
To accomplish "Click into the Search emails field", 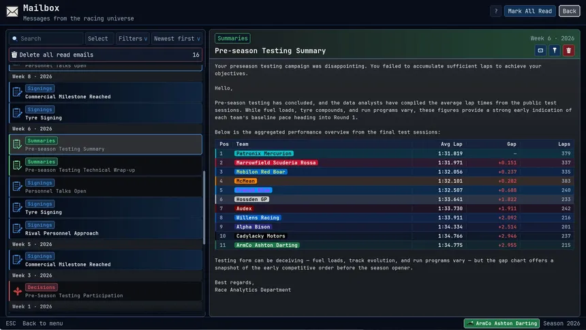I will click(x=46, y=39).
